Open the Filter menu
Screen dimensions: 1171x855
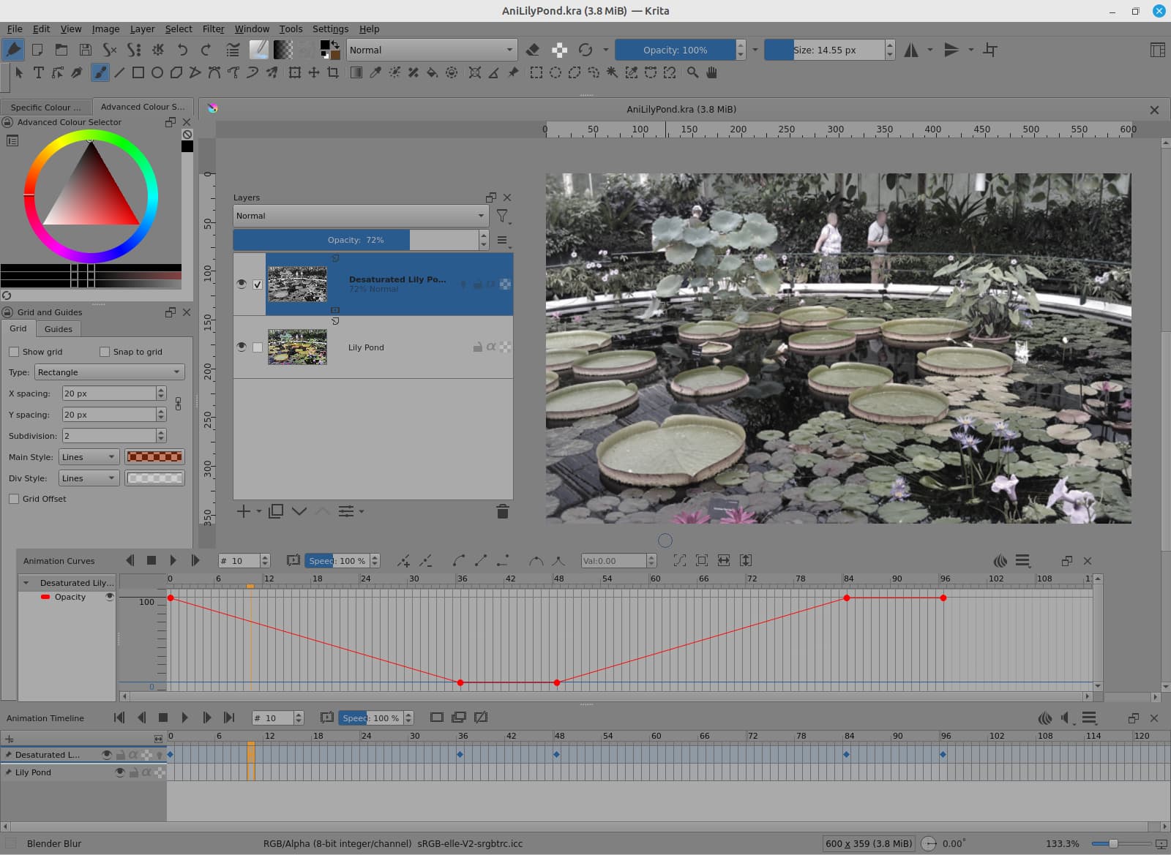213,29
